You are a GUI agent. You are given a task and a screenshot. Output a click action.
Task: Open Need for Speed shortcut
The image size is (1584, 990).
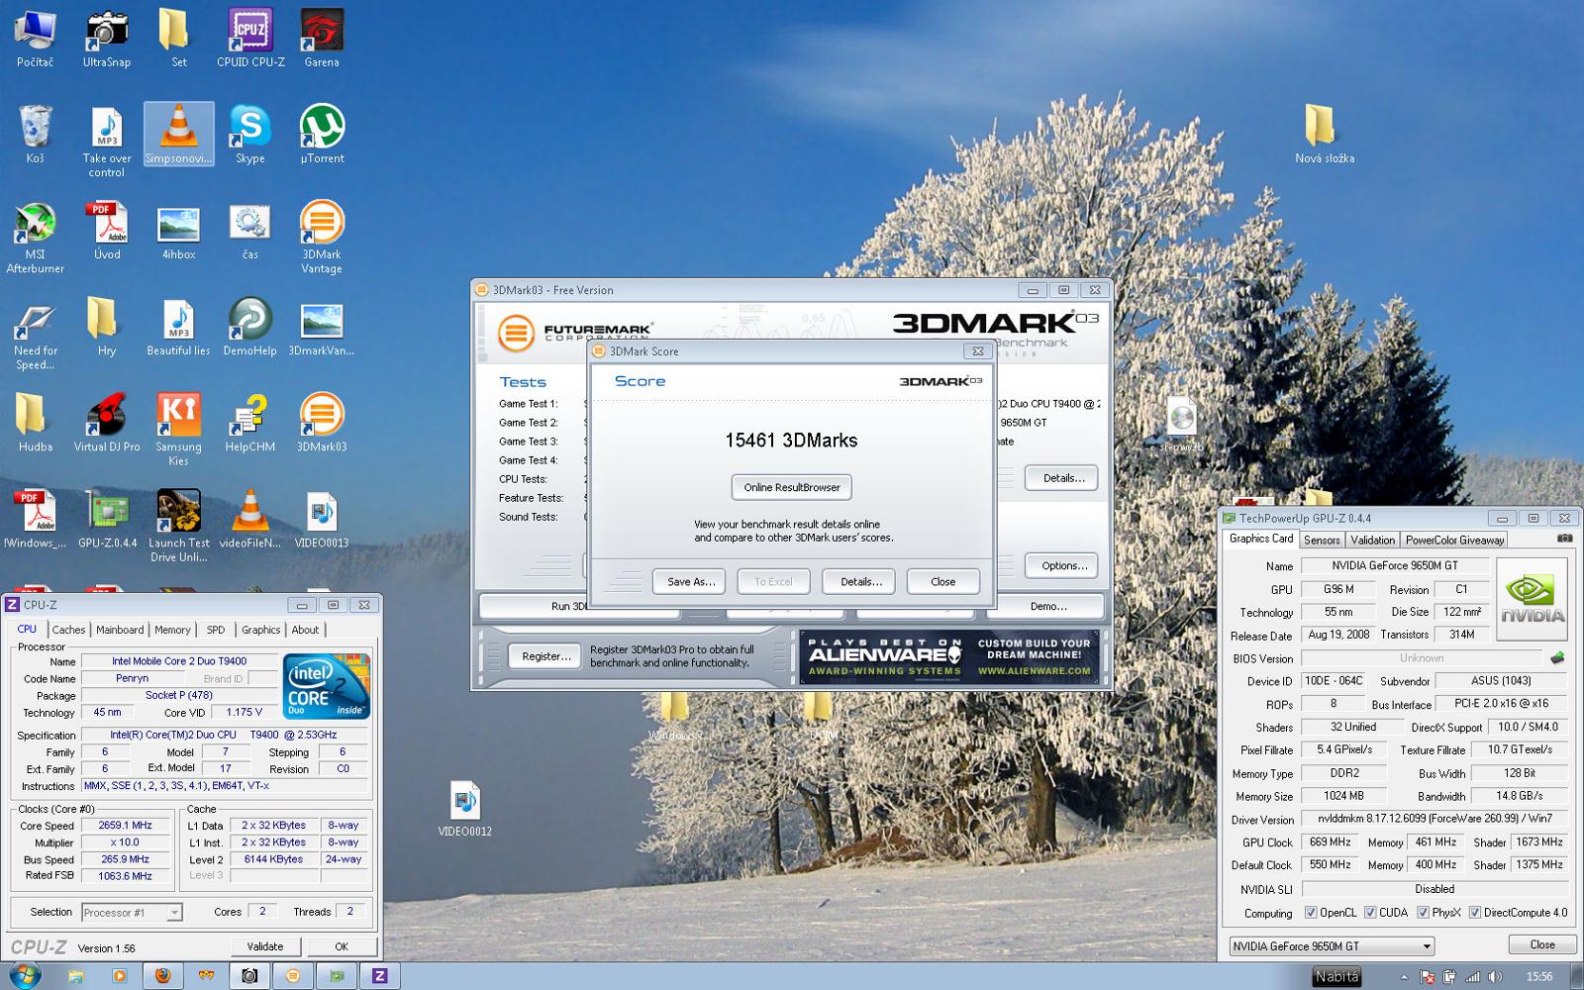pos(35,334)
